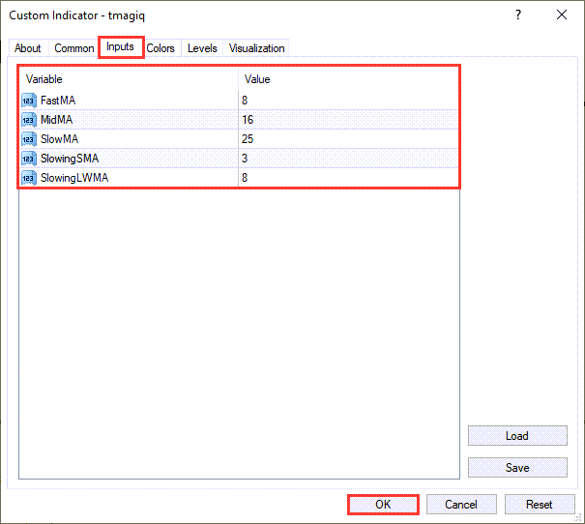Select the Inputs tab

121,47
